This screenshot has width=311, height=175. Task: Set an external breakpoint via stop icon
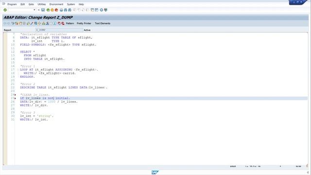point(63,23)
